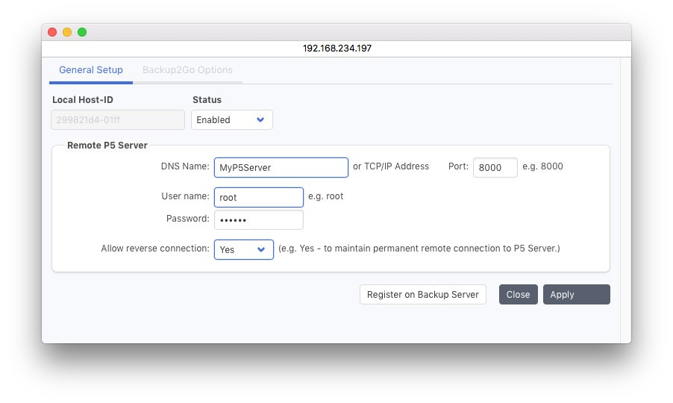Select the User name text box
673x403 pixels.
click(x=258, y=198)
